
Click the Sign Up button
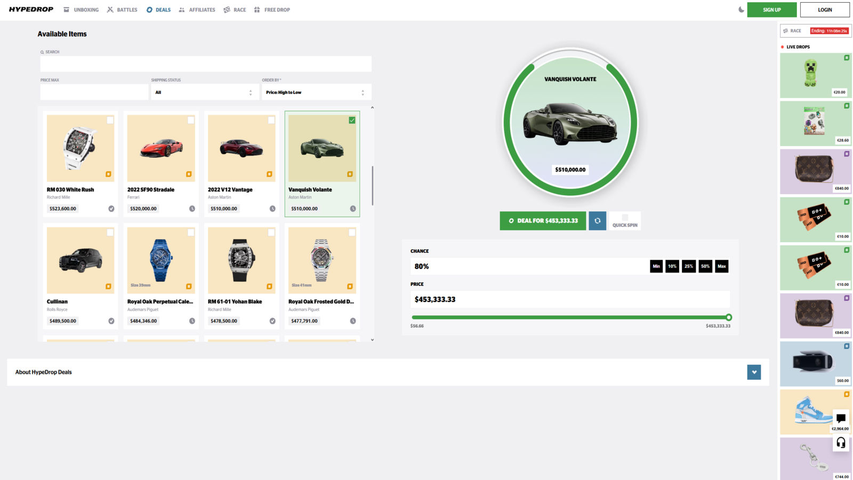(x=771, y=10)
